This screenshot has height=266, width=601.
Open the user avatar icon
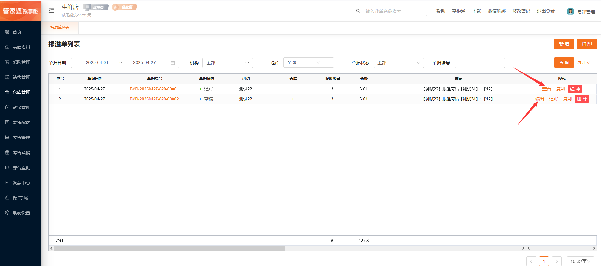tap(570, 12)
